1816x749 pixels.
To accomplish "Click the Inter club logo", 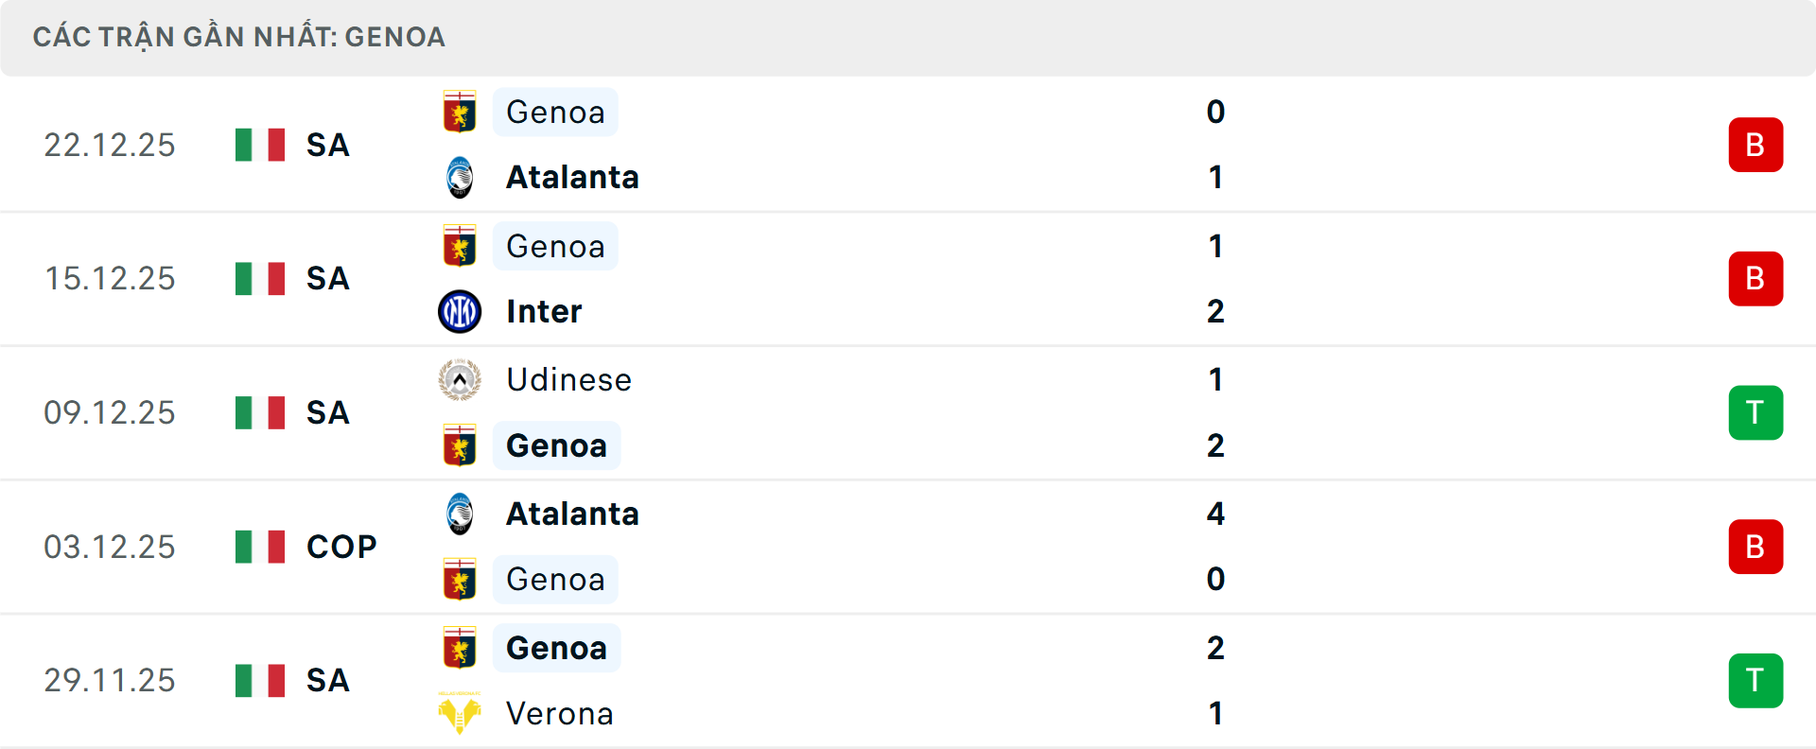I will [461, 311].
